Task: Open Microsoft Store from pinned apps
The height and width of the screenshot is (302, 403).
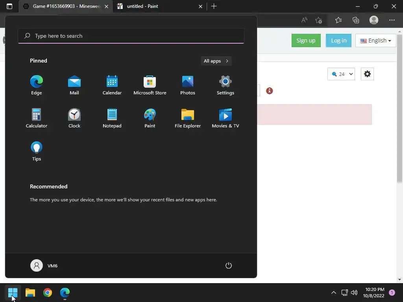Action: point(150,85)
